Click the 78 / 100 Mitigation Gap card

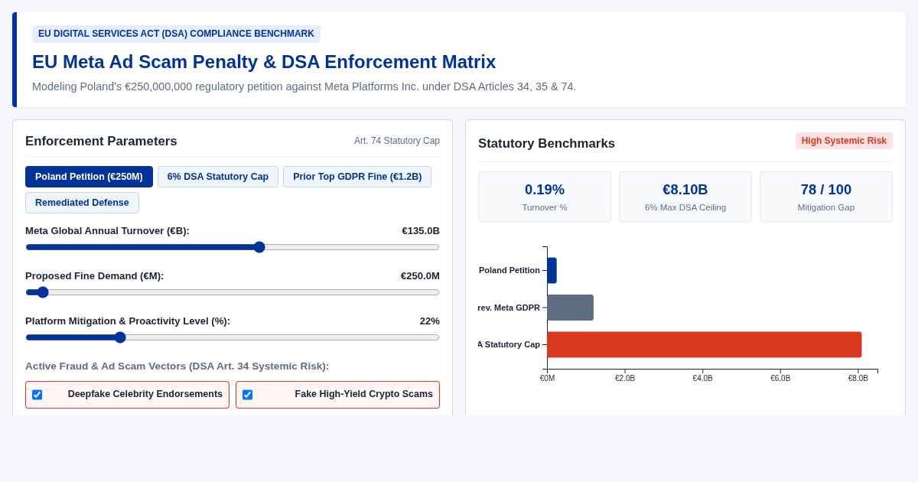tap(826, 197)
